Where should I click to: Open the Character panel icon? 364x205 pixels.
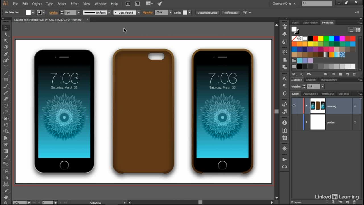[284, 78]
